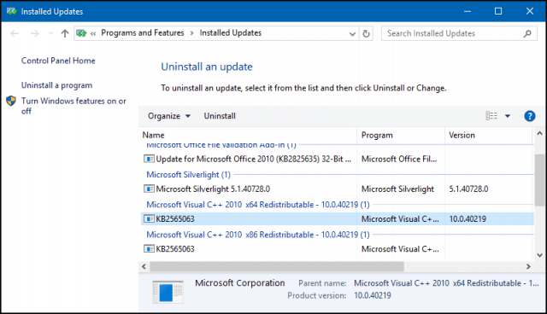
Task: Click inside the Search Installed Updates field
Action: [454, 33]
